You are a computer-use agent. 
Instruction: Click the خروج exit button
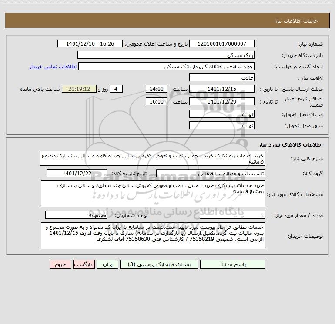pyautogui.click(x=60, y=264)
